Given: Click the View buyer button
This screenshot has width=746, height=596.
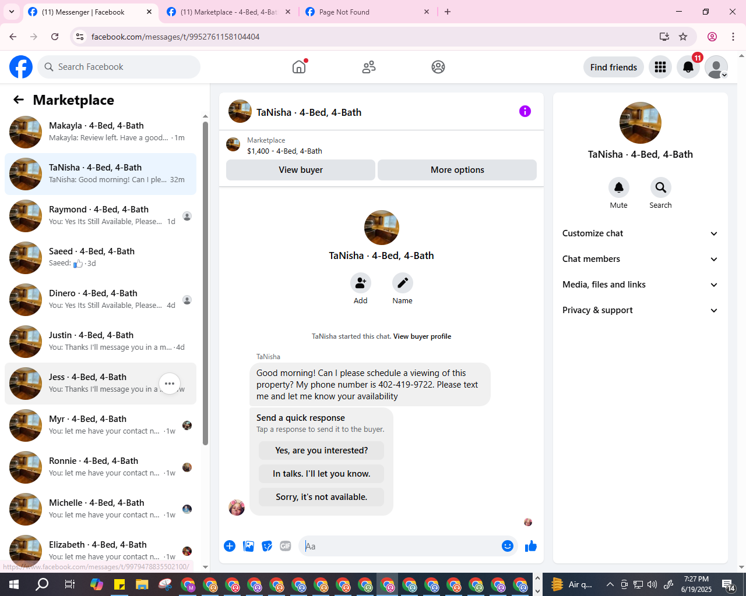Looking at the screenshot, I should (x=301, y=170).
